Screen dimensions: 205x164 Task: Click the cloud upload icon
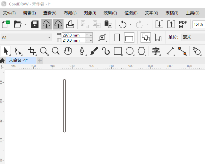[58, 24]
